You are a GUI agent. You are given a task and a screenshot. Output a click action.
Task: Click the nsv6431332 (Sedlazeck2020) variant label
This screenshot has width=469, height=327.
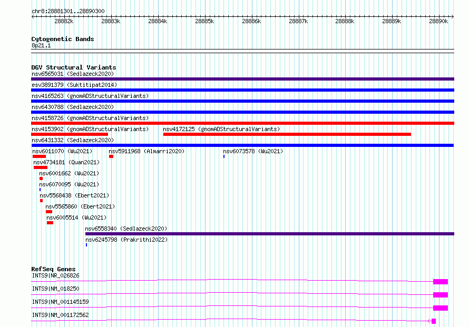tap(73, 140)
